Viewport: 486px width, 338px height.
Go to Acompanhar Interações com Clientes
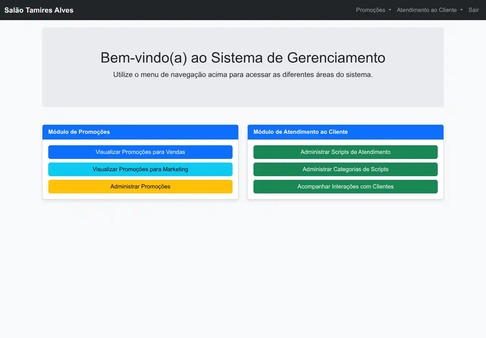point(345,187)
